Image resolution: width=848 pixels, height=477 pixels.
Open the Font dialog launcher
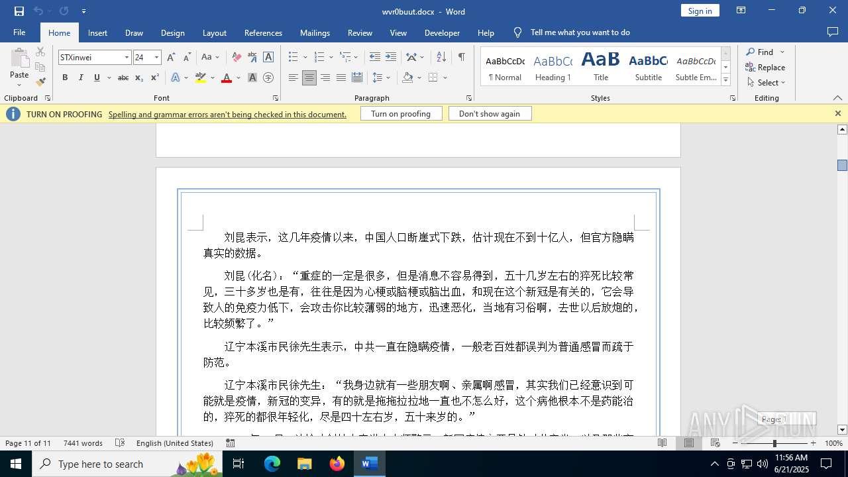(x=276, y=98)
